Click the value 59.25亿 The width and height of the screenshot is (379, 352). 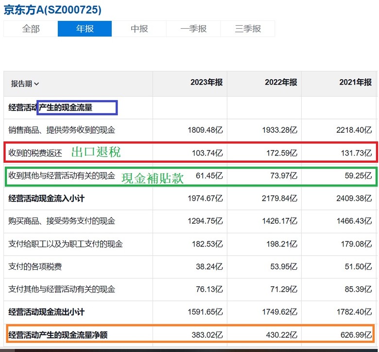(358, 176)
